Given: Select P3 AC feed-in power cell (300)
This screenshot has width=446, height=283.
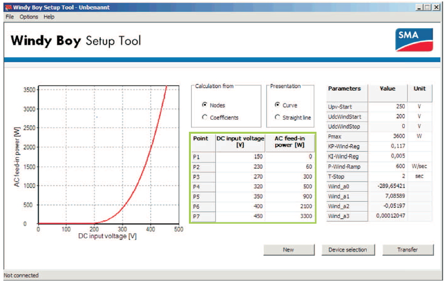Looking at the screenshot, I should 290,177.
